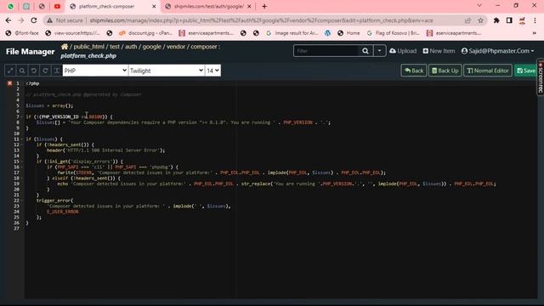The image size is (544, 306).
Task: Click the filter magnifier search icon
Action: [365, 51]
